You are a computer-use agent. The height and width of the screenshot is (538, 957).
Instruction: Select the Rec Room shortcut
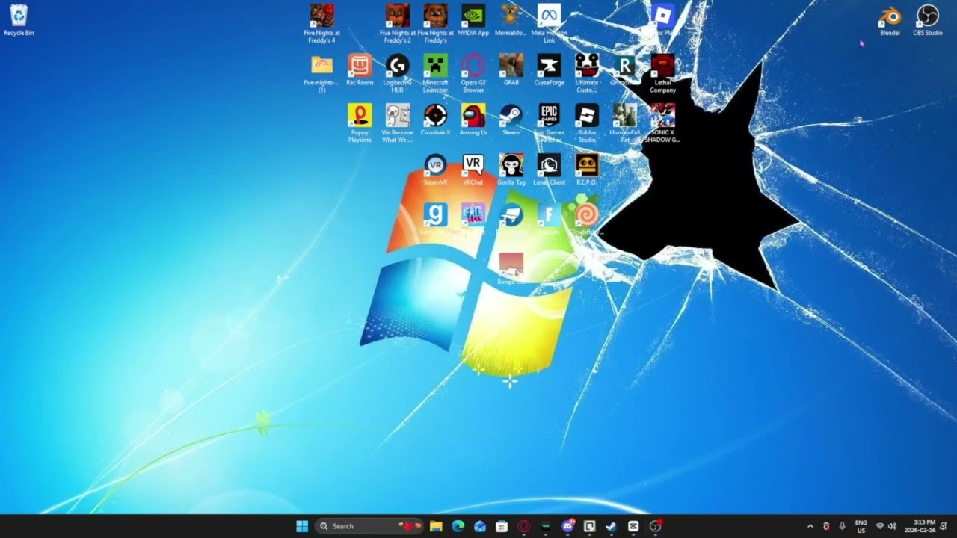coord(360,70)
